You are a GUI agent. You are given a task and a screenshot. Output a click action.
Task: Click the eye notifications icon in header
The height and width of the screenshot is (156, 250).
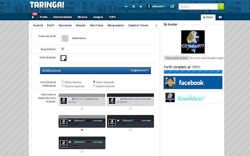click(126, 7)
